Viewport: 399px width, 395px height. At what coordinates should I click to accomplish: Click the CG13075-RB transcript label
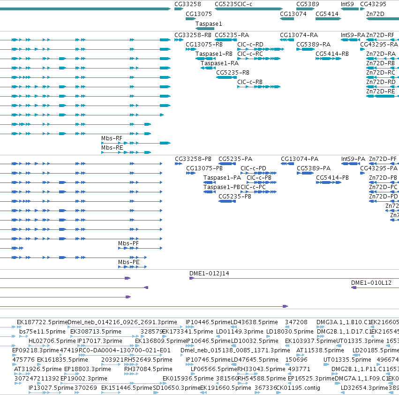pos(204,44)
